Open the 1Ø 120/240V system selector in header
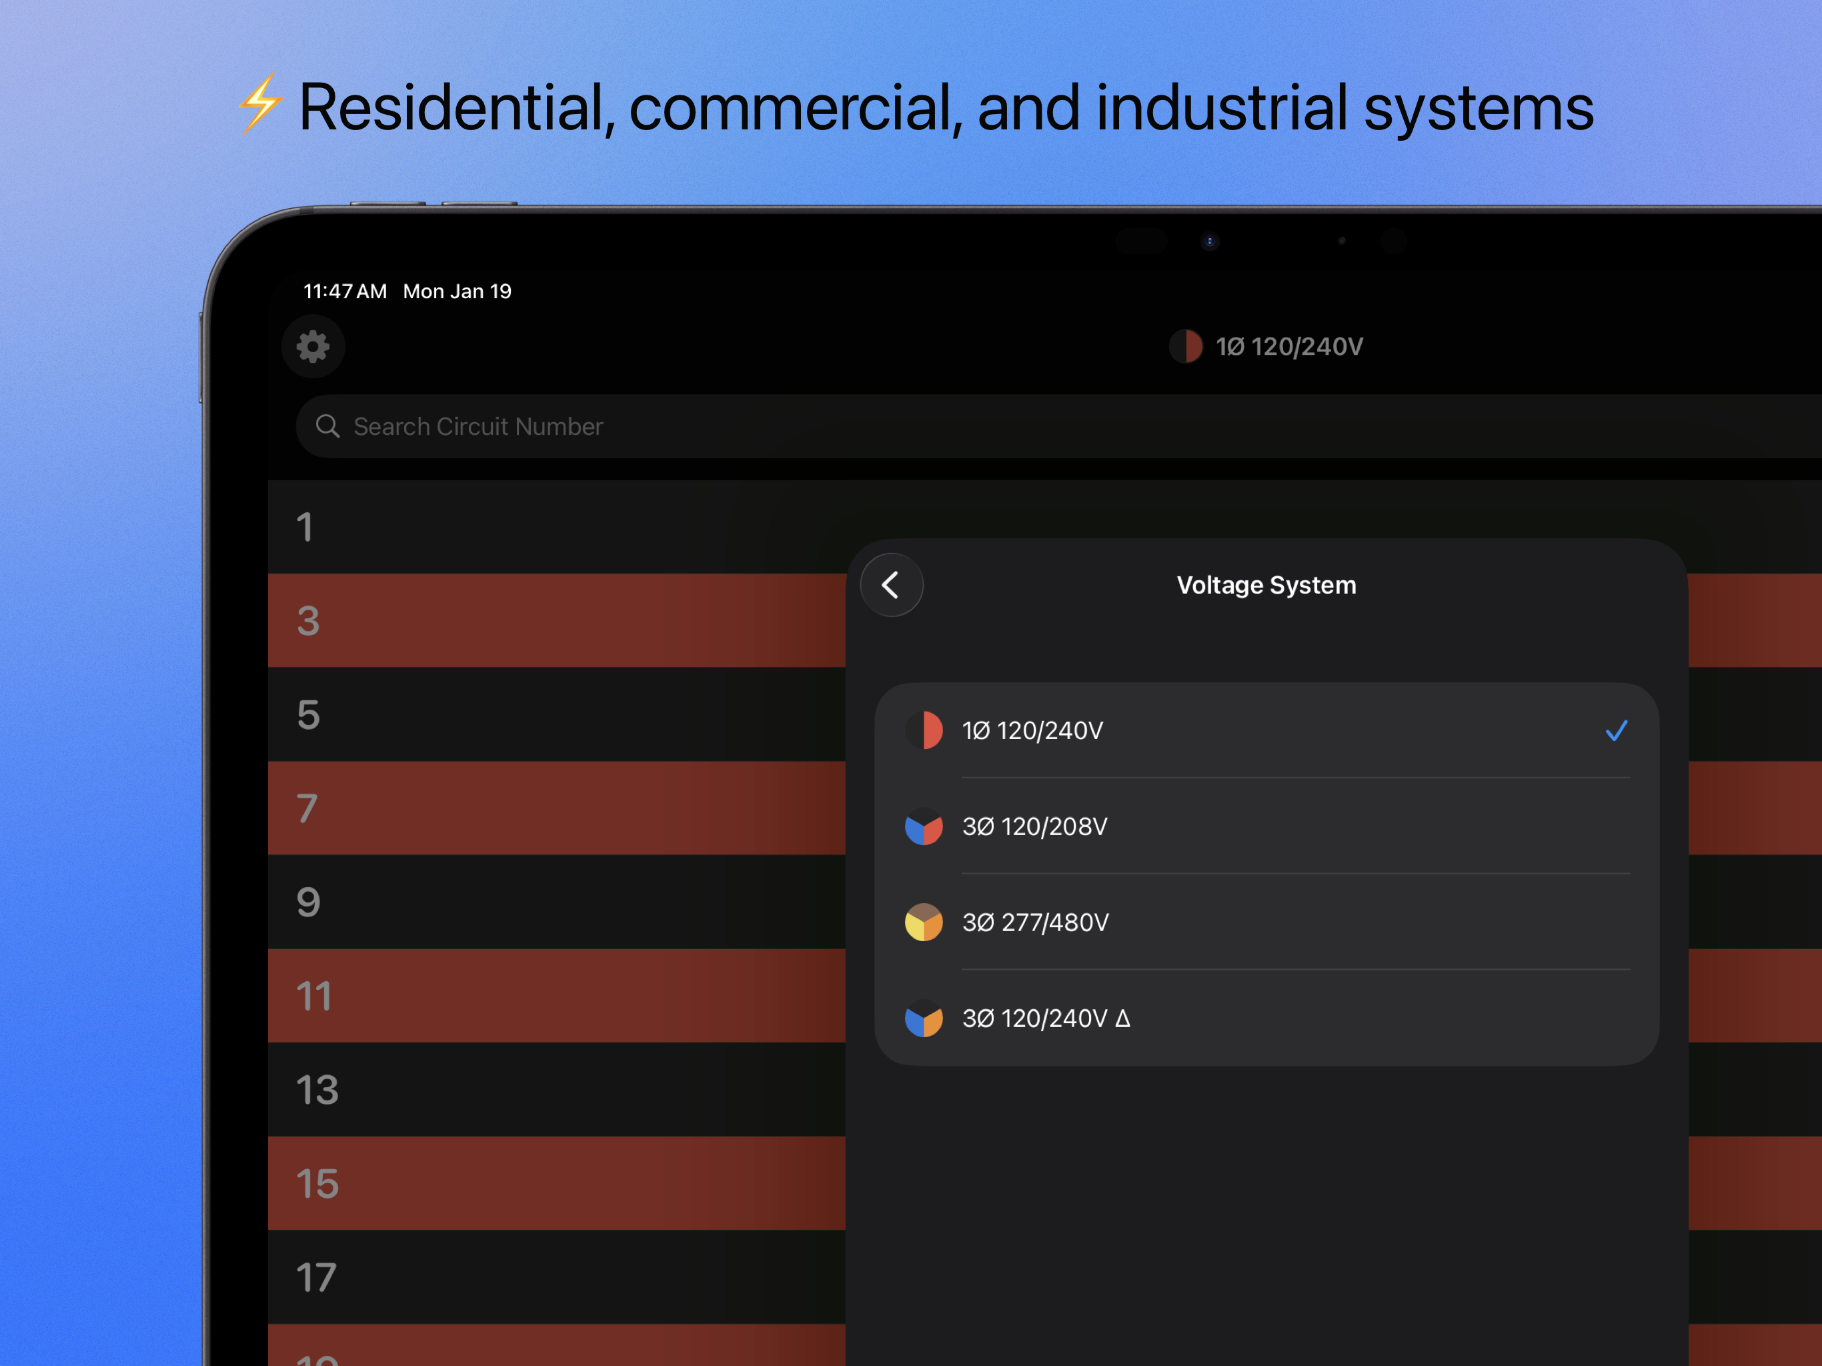 coord(1266,346)
